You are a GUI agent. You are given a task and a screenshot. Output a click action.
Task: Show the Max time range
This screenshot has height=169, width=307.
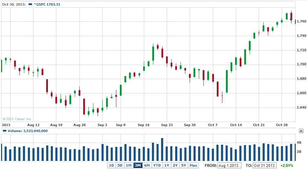pyautogui.click(x=193, y=165)
